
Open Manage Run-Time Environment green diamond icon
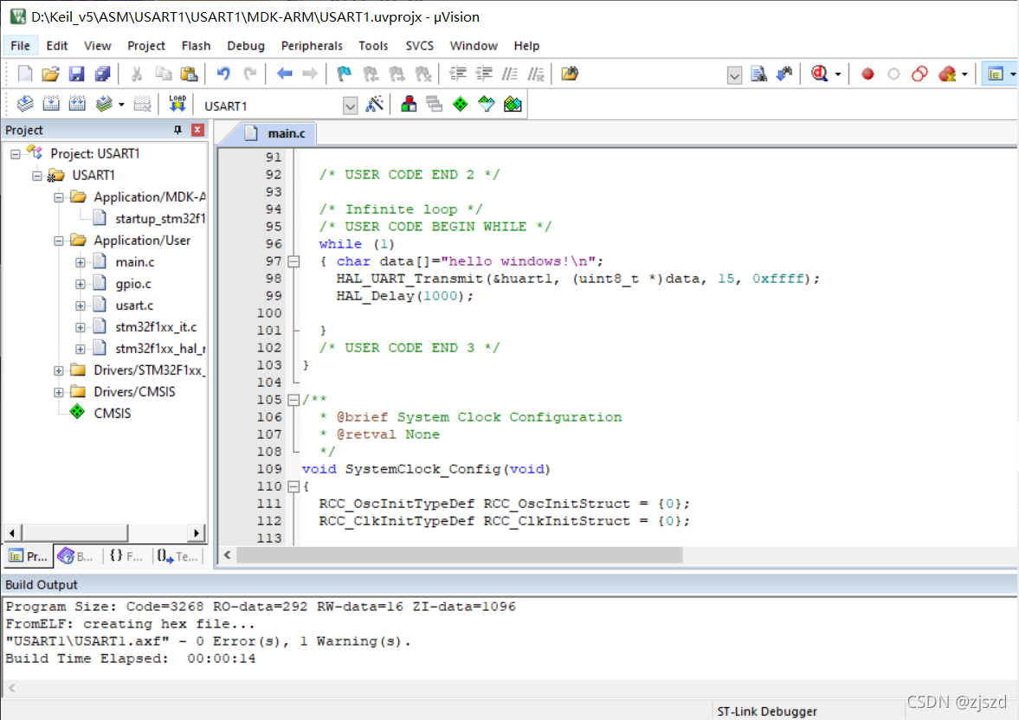tap(460, 104)
